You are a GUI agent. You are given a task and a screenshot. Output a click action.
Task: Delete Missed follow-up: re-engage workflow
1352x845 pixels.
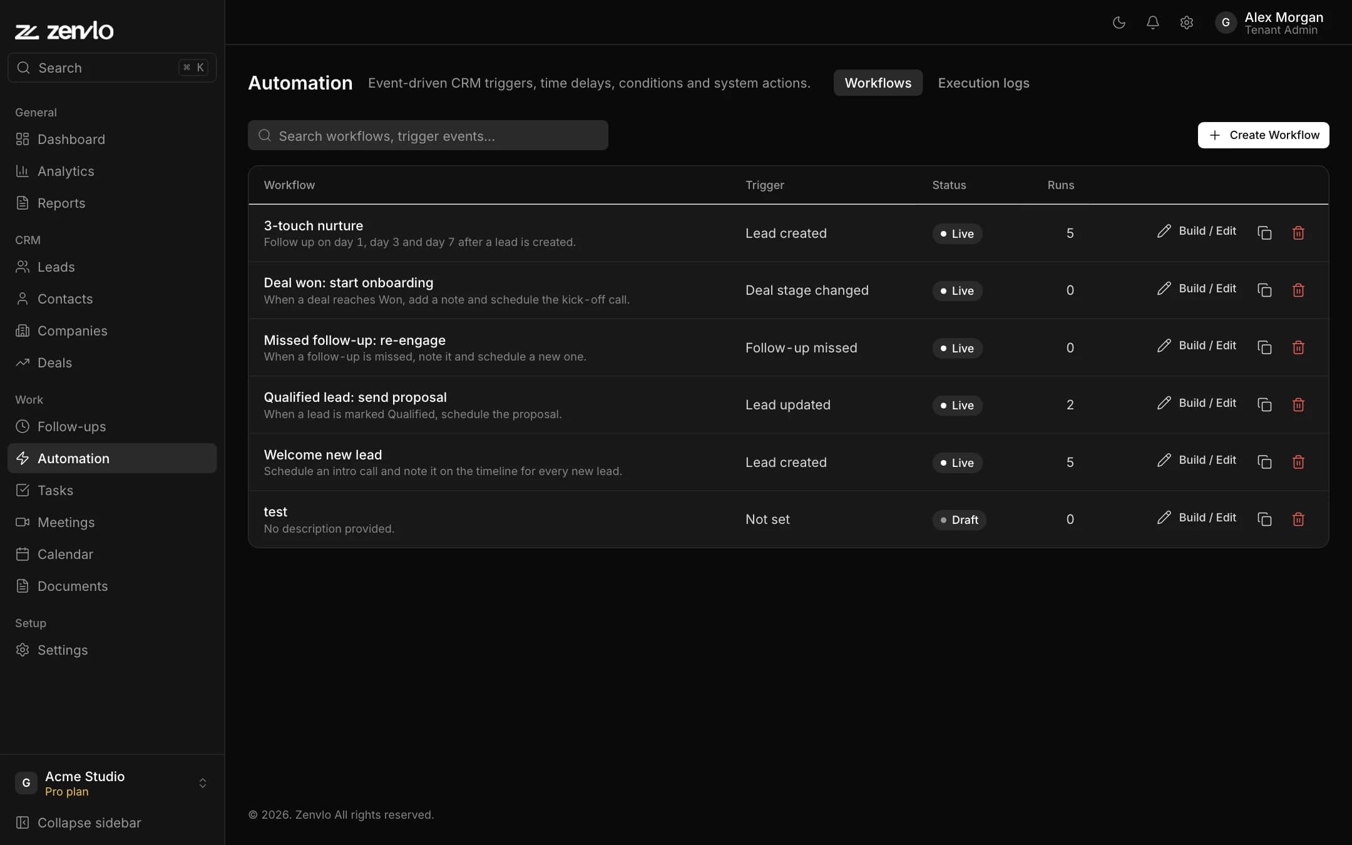(x=1298, y=347)
